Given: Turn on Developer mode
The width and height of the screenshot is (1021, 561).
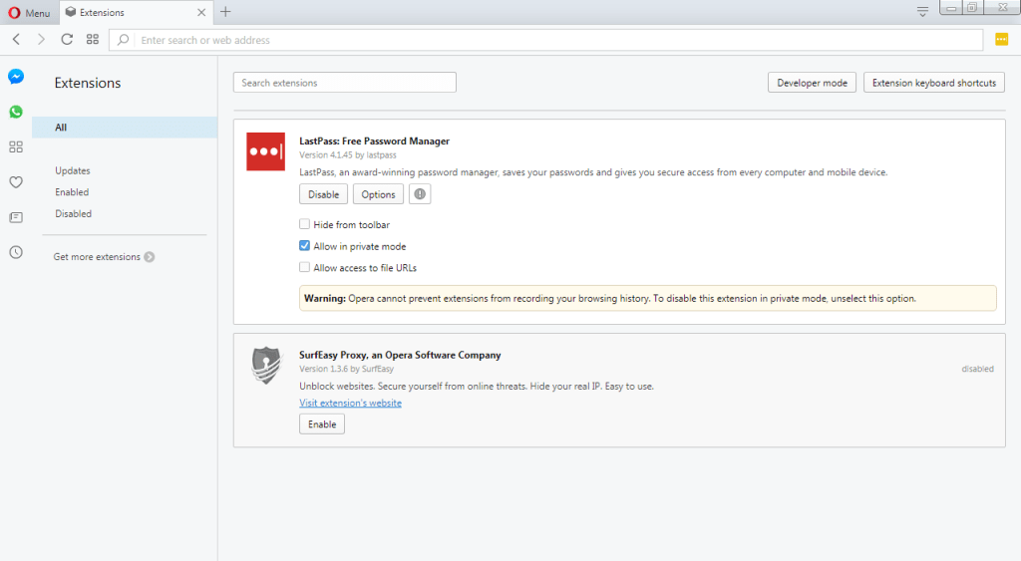Looking at the screenshot, I should tap(812, 83).
